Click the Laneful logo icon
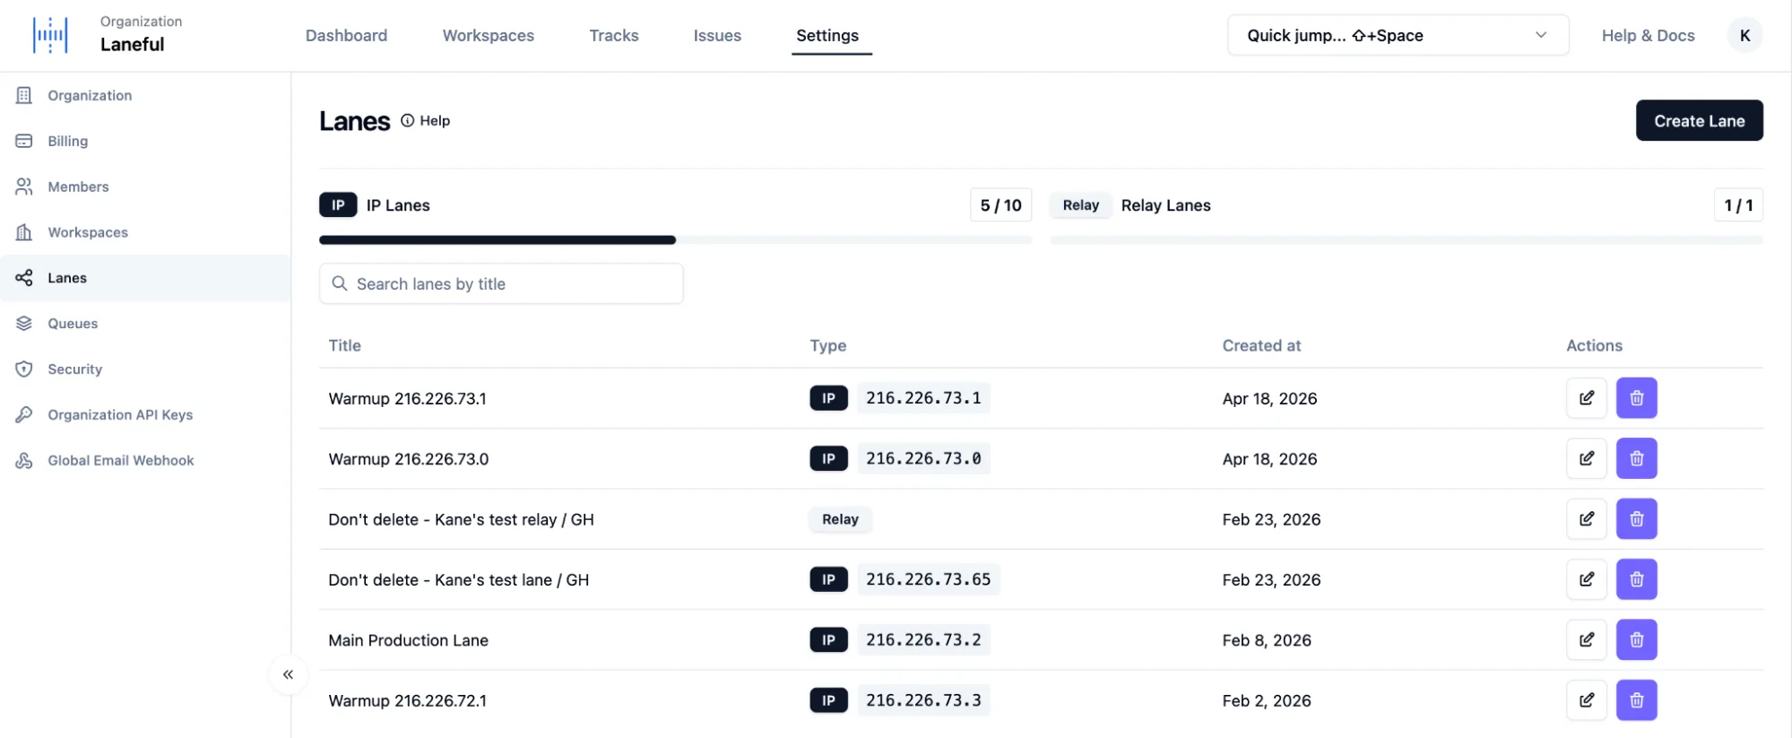 (50, 35)
